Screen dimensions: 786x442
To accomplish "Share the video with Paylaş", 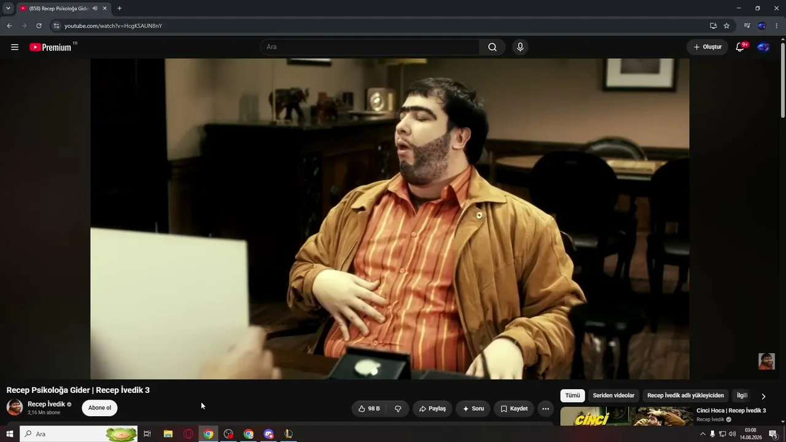I will pos(432,408).
